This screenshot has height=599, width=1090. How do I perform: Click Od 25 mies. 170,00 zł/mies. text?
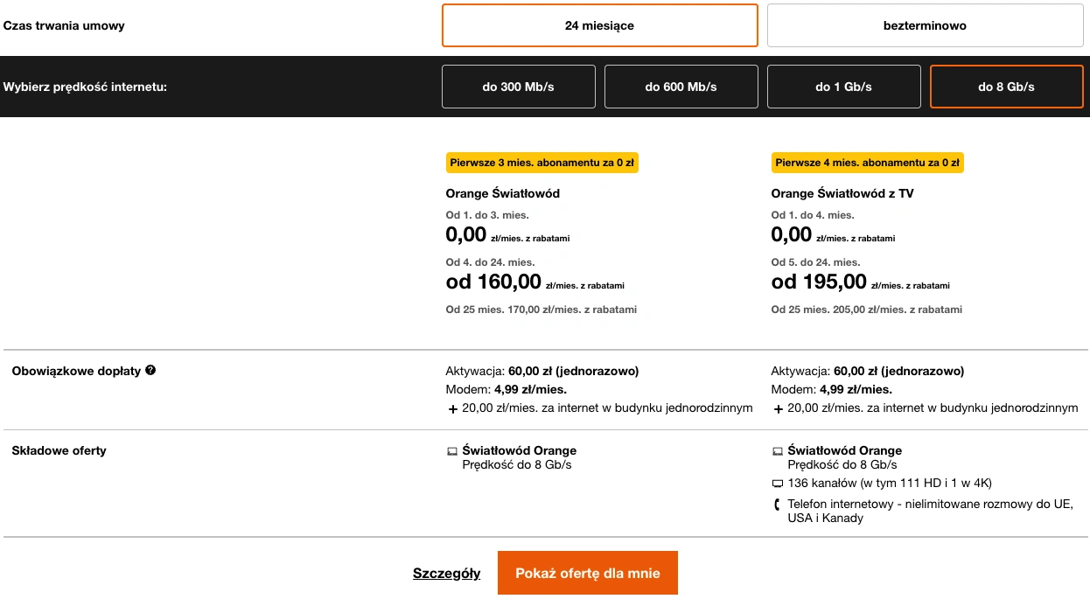click(542, 310)
